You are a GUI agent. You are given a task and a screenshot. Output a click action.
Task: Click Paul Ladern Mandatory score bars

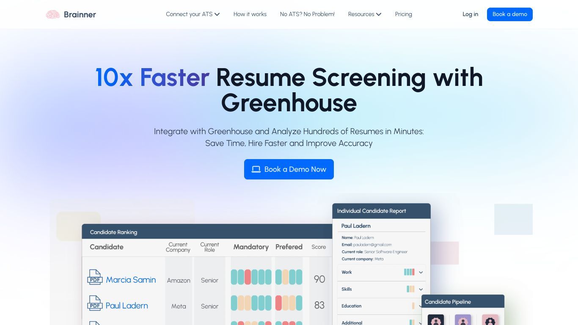point(251,303)
